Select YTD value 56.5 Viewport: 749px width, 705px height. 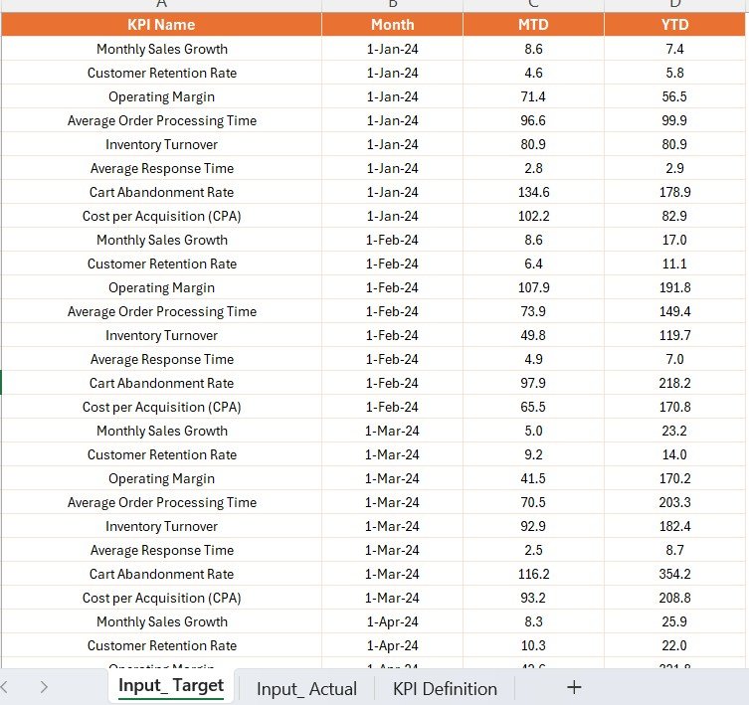pos(674,96)
